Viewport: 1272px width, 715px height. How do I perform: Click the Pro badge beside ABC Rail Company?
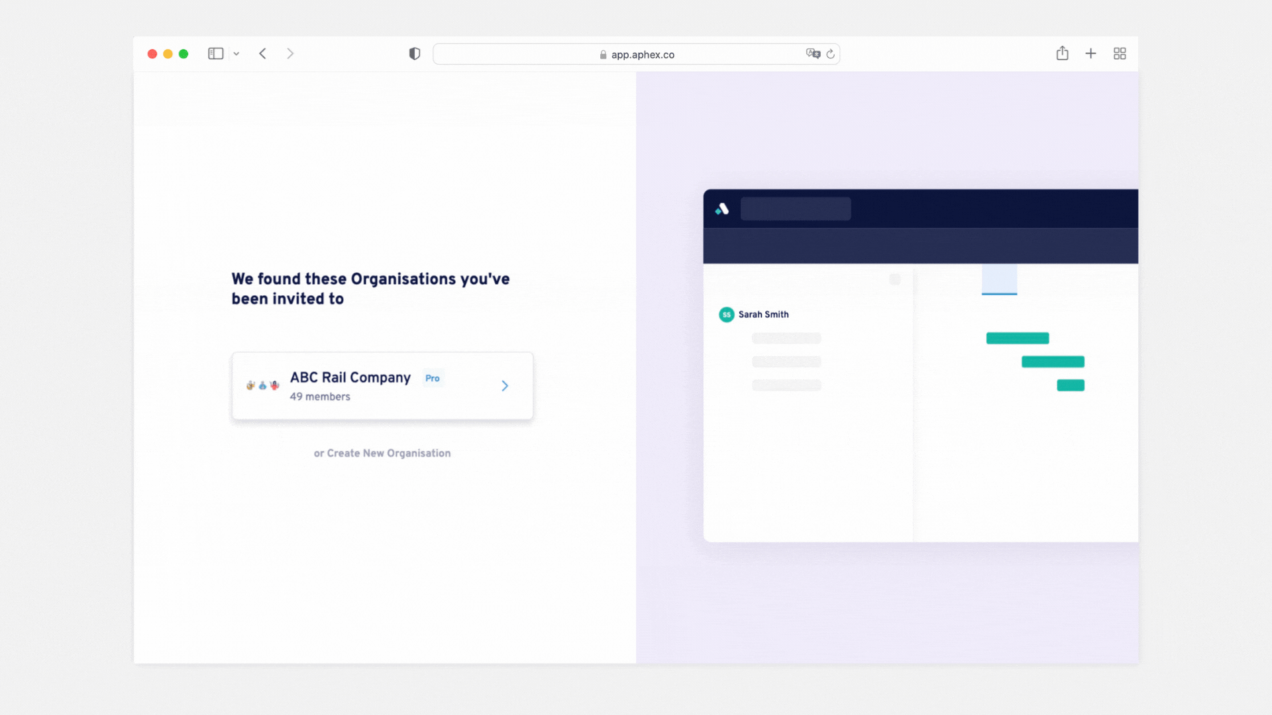[433, 378]
